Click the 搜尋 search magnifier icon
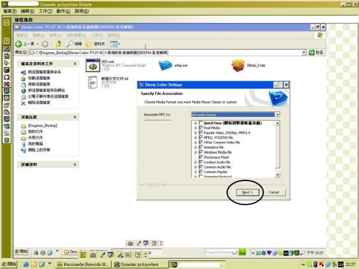The image size is (359, 269). pos(70,43)
